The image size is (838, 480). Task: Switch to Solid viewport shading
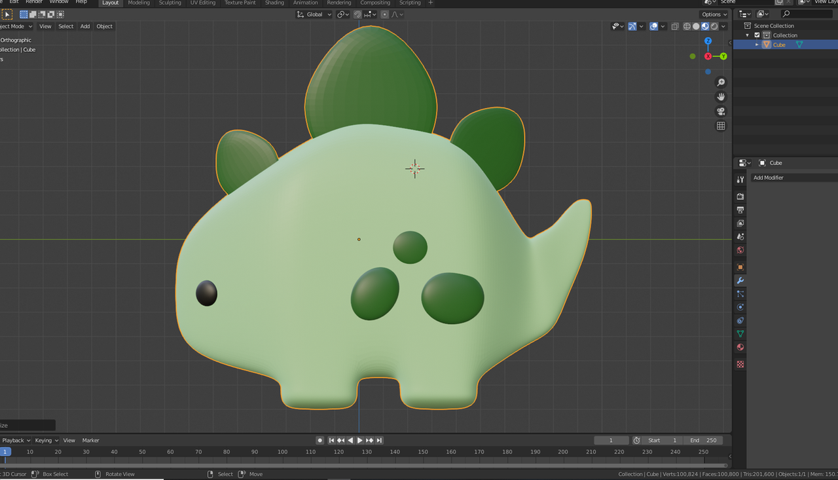696,26
